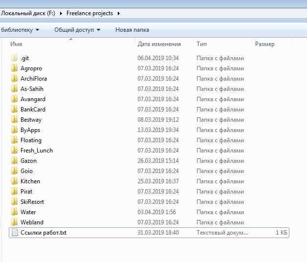Click the Goio folder icon
The image size is (307, 262).
15,171
